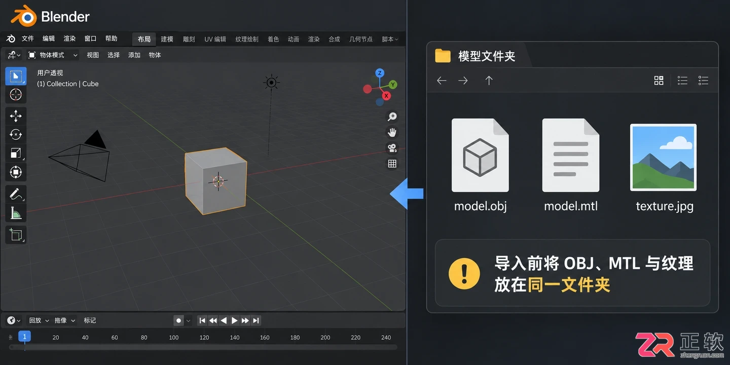
Task: Expand the auto keying options arrow
Action: click(x=188, y=320)
